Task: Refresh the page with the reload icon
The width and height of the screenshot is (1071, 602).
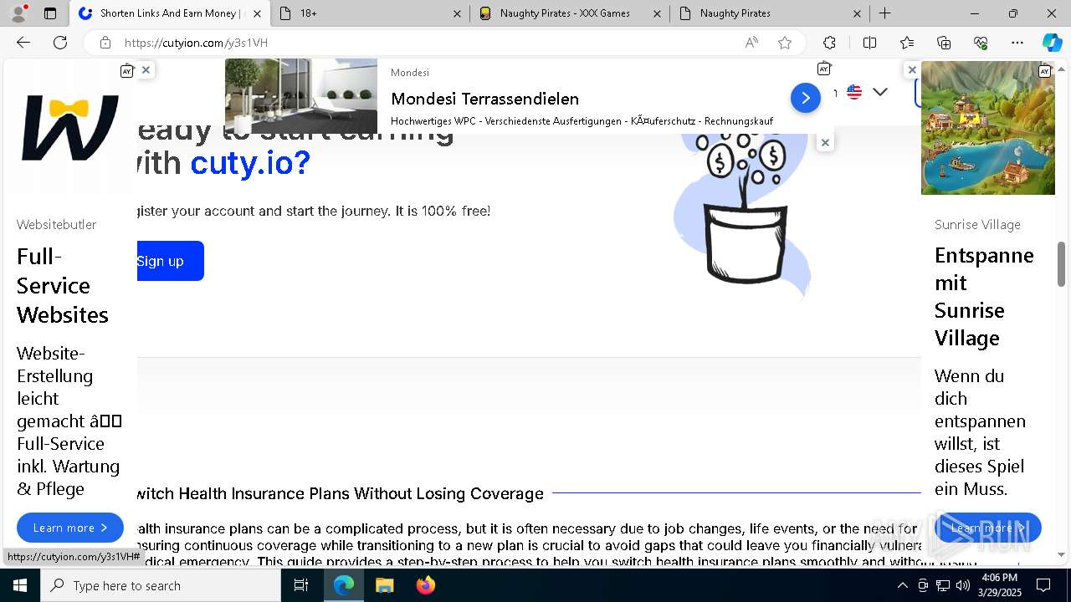Action: (x=60, y=43)
